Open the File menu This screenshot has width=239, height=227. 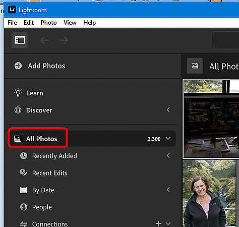coord(12,23)
